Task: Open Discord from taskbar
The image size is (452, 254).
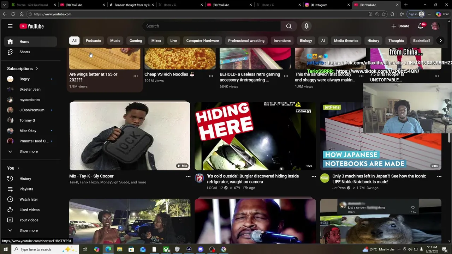Action: point(201,249)
